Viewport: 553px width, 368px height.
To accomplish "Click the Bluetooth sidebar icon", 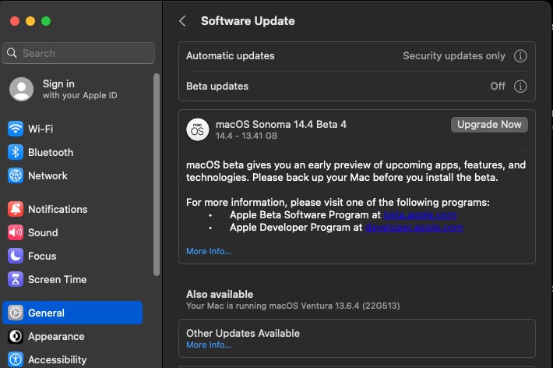I will (x=16, y=152).
